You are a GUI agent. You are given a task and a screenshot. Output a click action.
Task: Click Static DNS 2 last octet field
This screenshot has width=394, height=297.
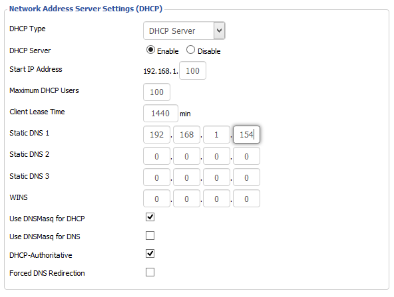pos(246,156)
